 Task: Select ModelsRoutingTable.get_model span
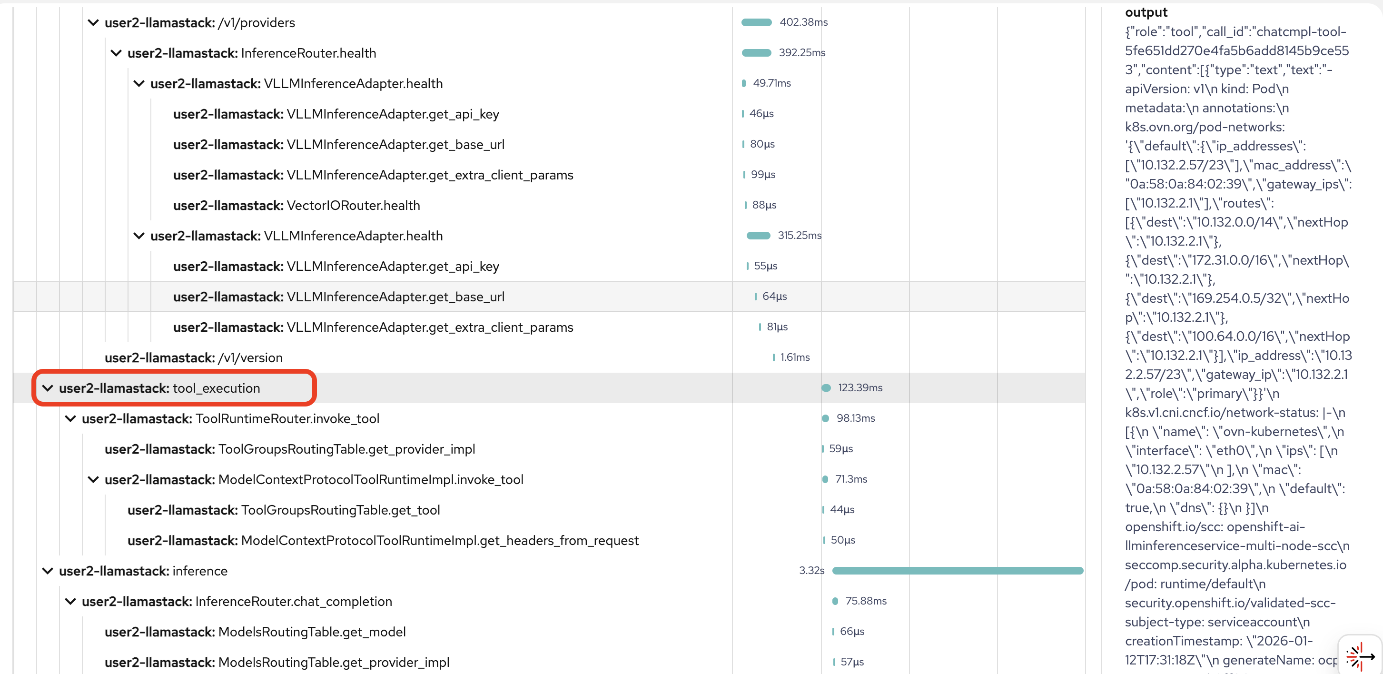(x=255, y=632)
